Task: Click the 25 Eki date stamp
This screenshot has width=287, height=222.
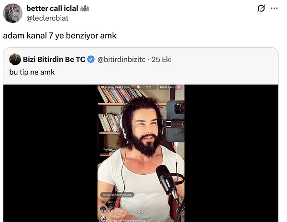Action: (x=162, y=60)
